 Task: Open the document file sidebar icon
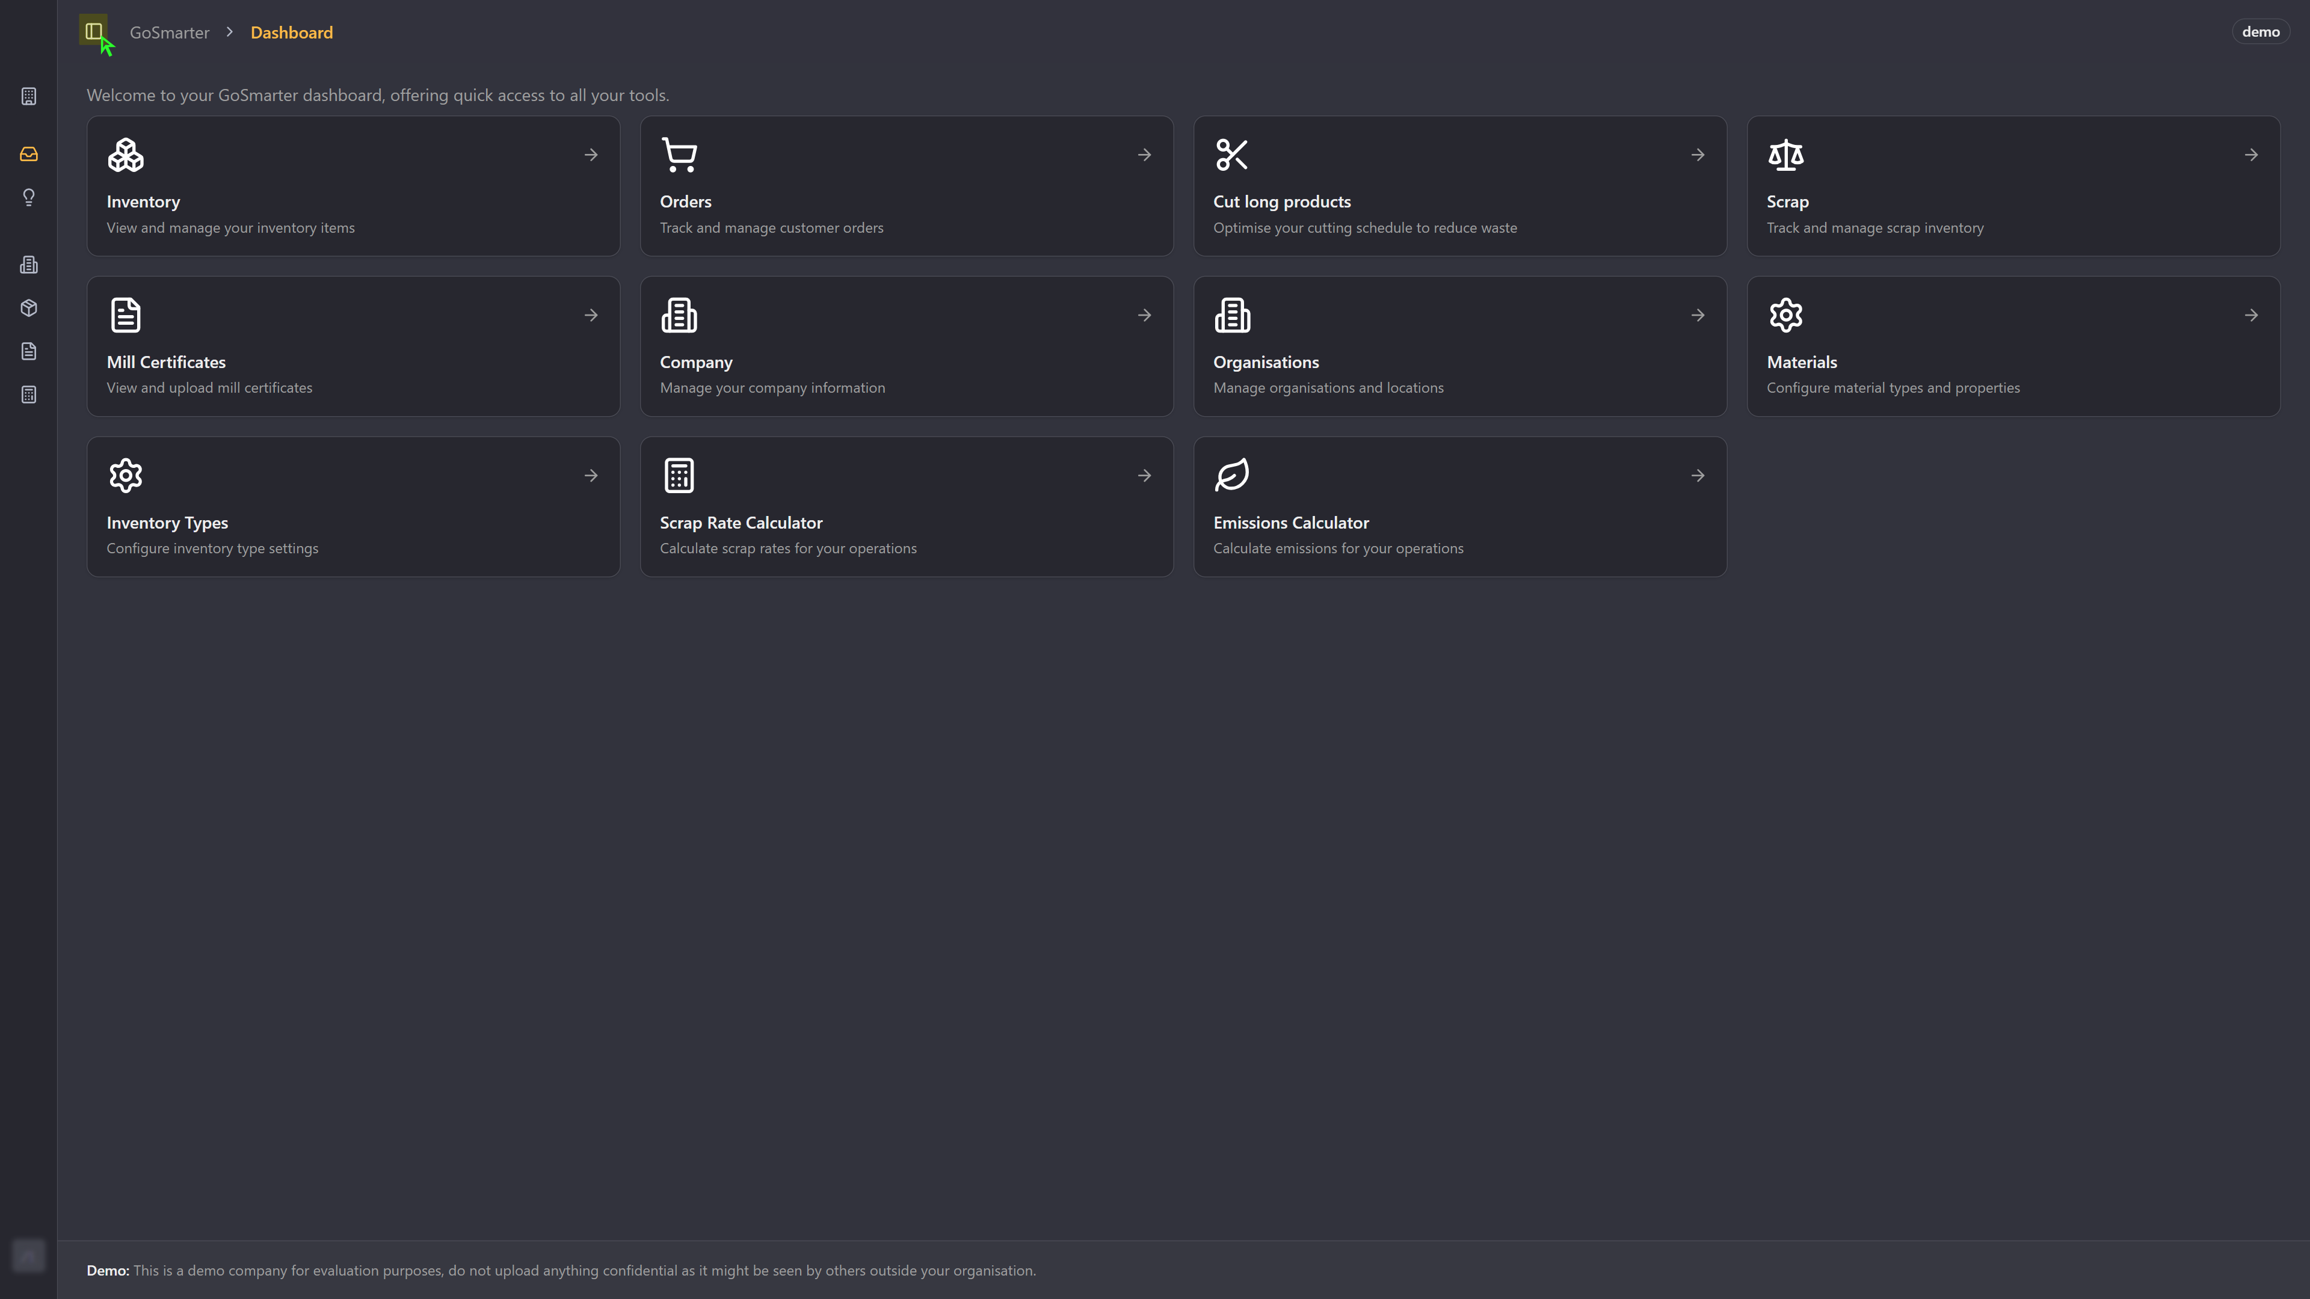pyautogui.click(x=29, y=351)
